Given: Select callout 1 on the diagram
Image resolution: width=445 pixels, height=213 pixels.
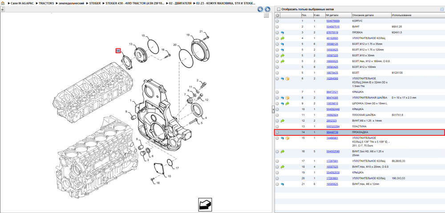Looking at the screenshot, I should [131, 100].
